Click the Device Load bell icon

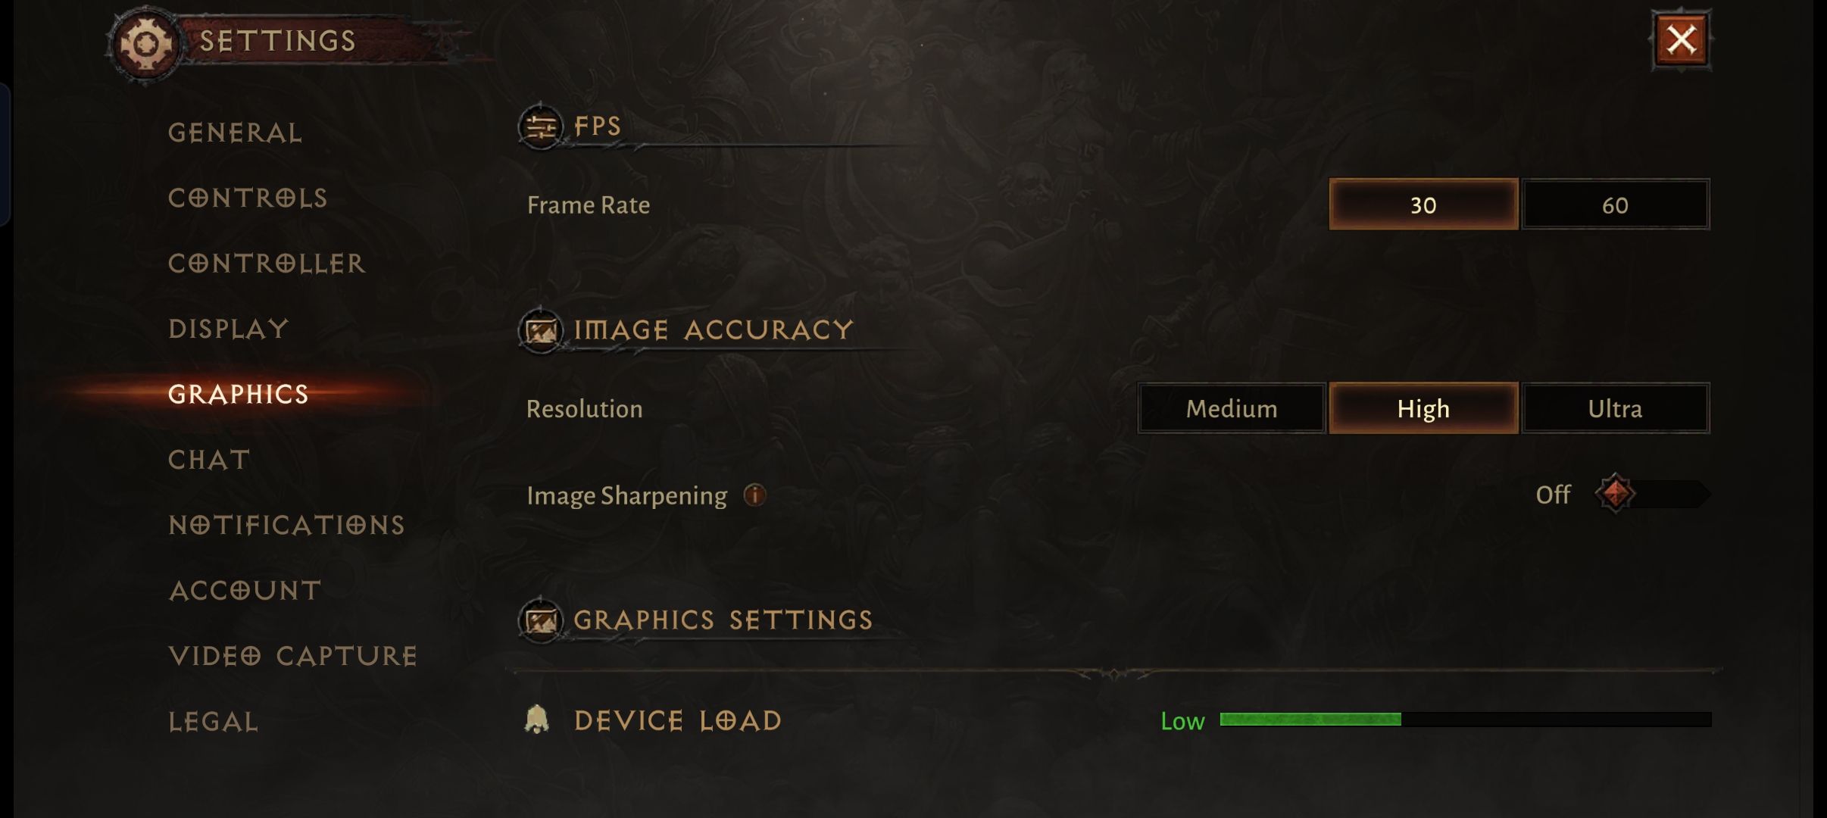tap(537, 719)
